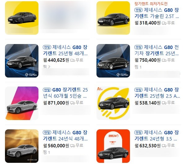This screenshot has height=165, width=183.
Task: Open the G80 장기렌트 24년식 48개월 listing title
Action: (65, 136)
